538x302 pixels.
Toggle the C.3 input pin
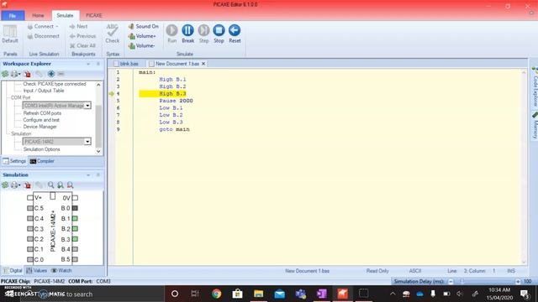(x=30, y=228)
